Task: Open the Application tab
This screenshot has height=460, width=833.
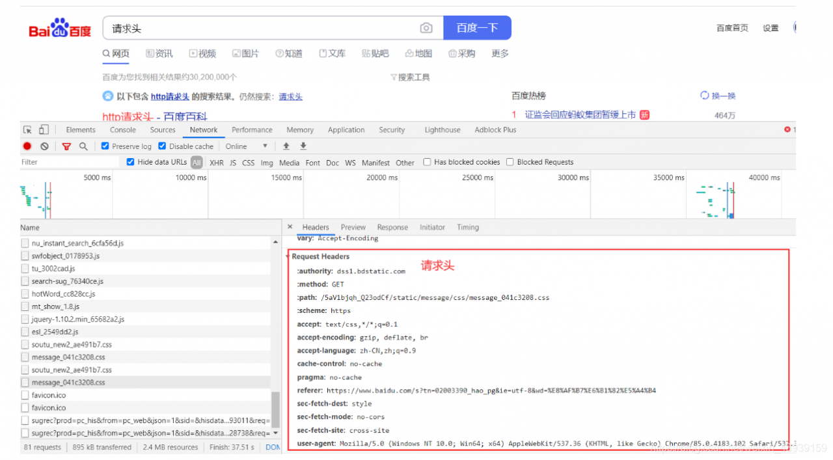Action: tap(346, 130)
